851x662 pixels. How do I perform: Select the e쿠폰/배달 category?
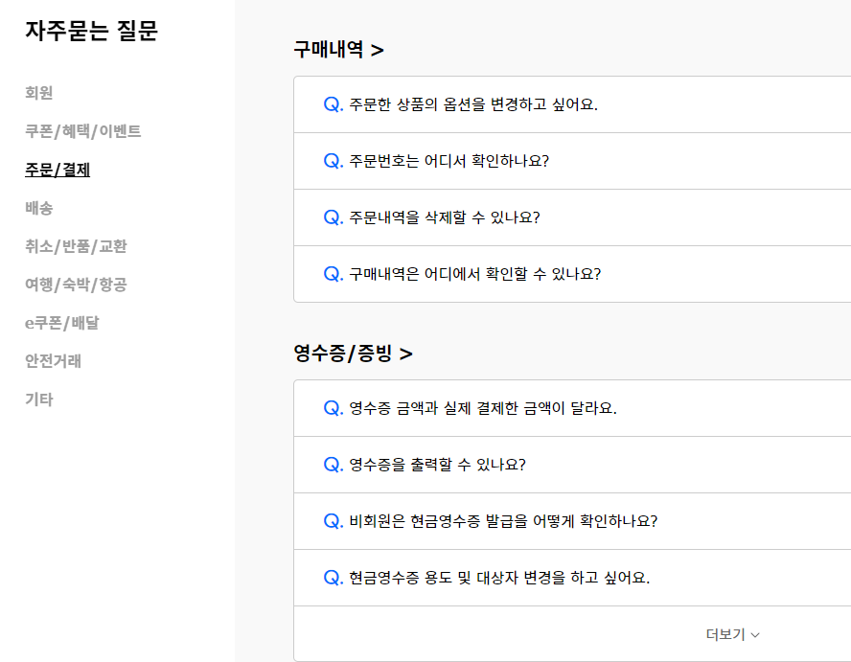(63, 324)
